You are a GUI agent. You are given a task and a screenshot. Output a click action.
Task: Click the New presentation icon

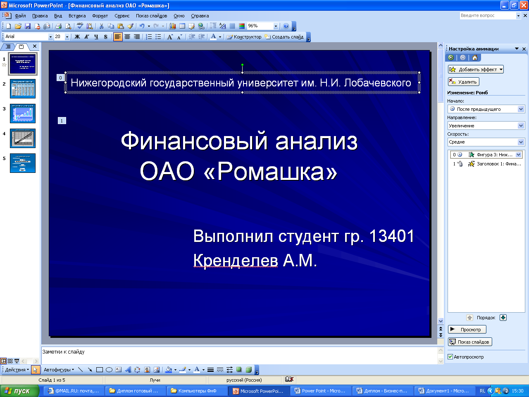[8, 26]
